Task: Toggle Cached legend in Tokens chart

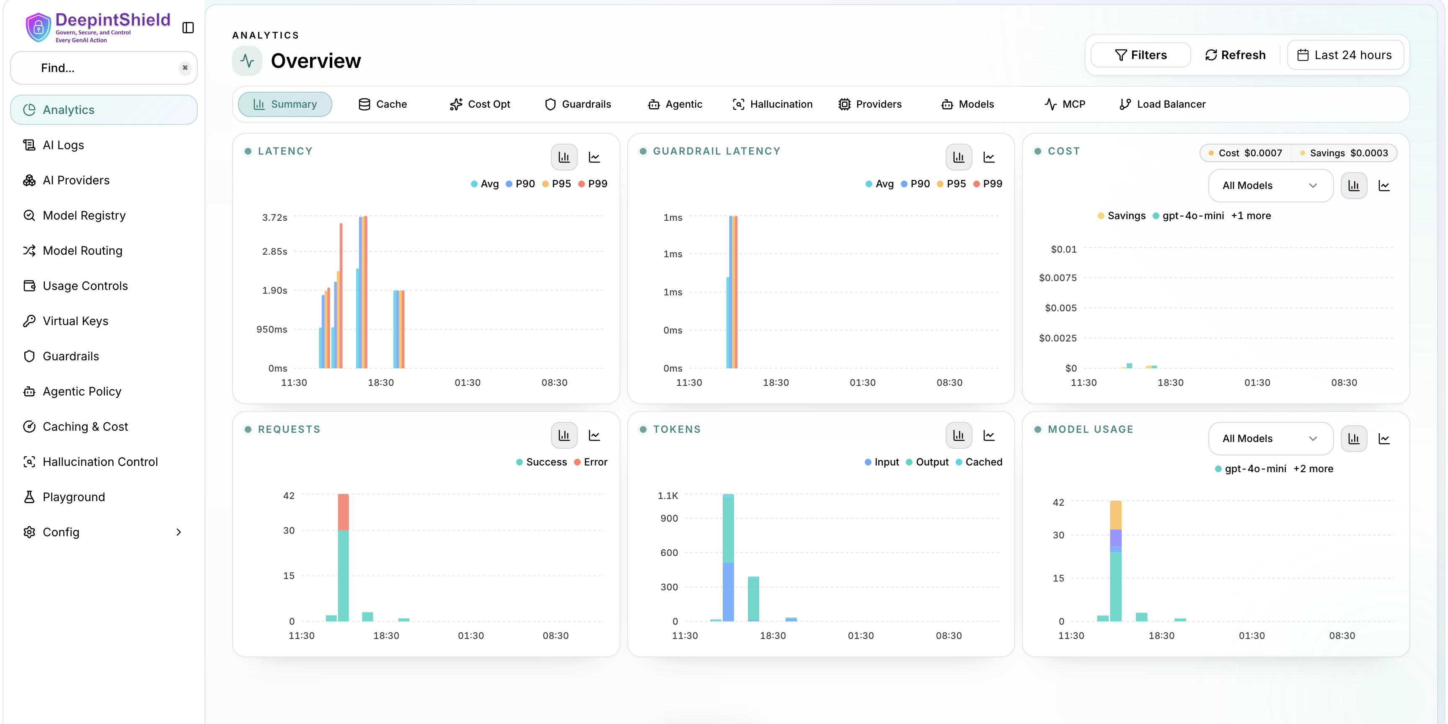Action: pyautogui.click(x=979, y=463)
